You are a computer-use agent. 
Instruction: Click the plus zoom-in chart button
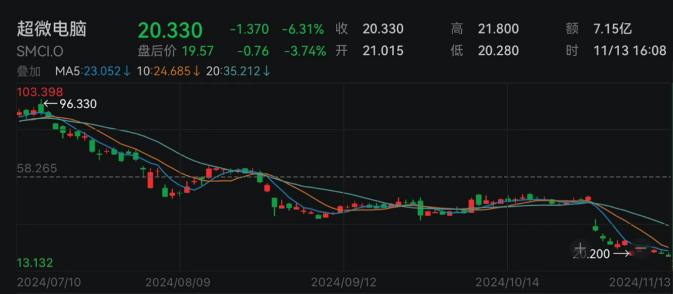581,248
